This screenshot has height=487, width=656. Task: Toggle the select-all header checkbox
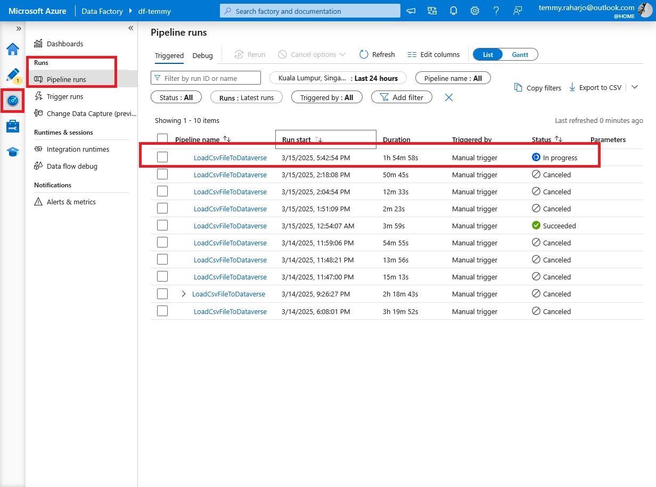[162, 139]
